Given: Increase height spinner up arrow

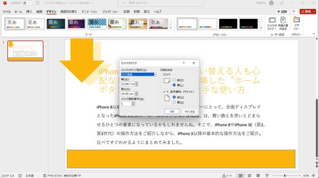Looking at the screenshot, I should click(x=136, y=93).
